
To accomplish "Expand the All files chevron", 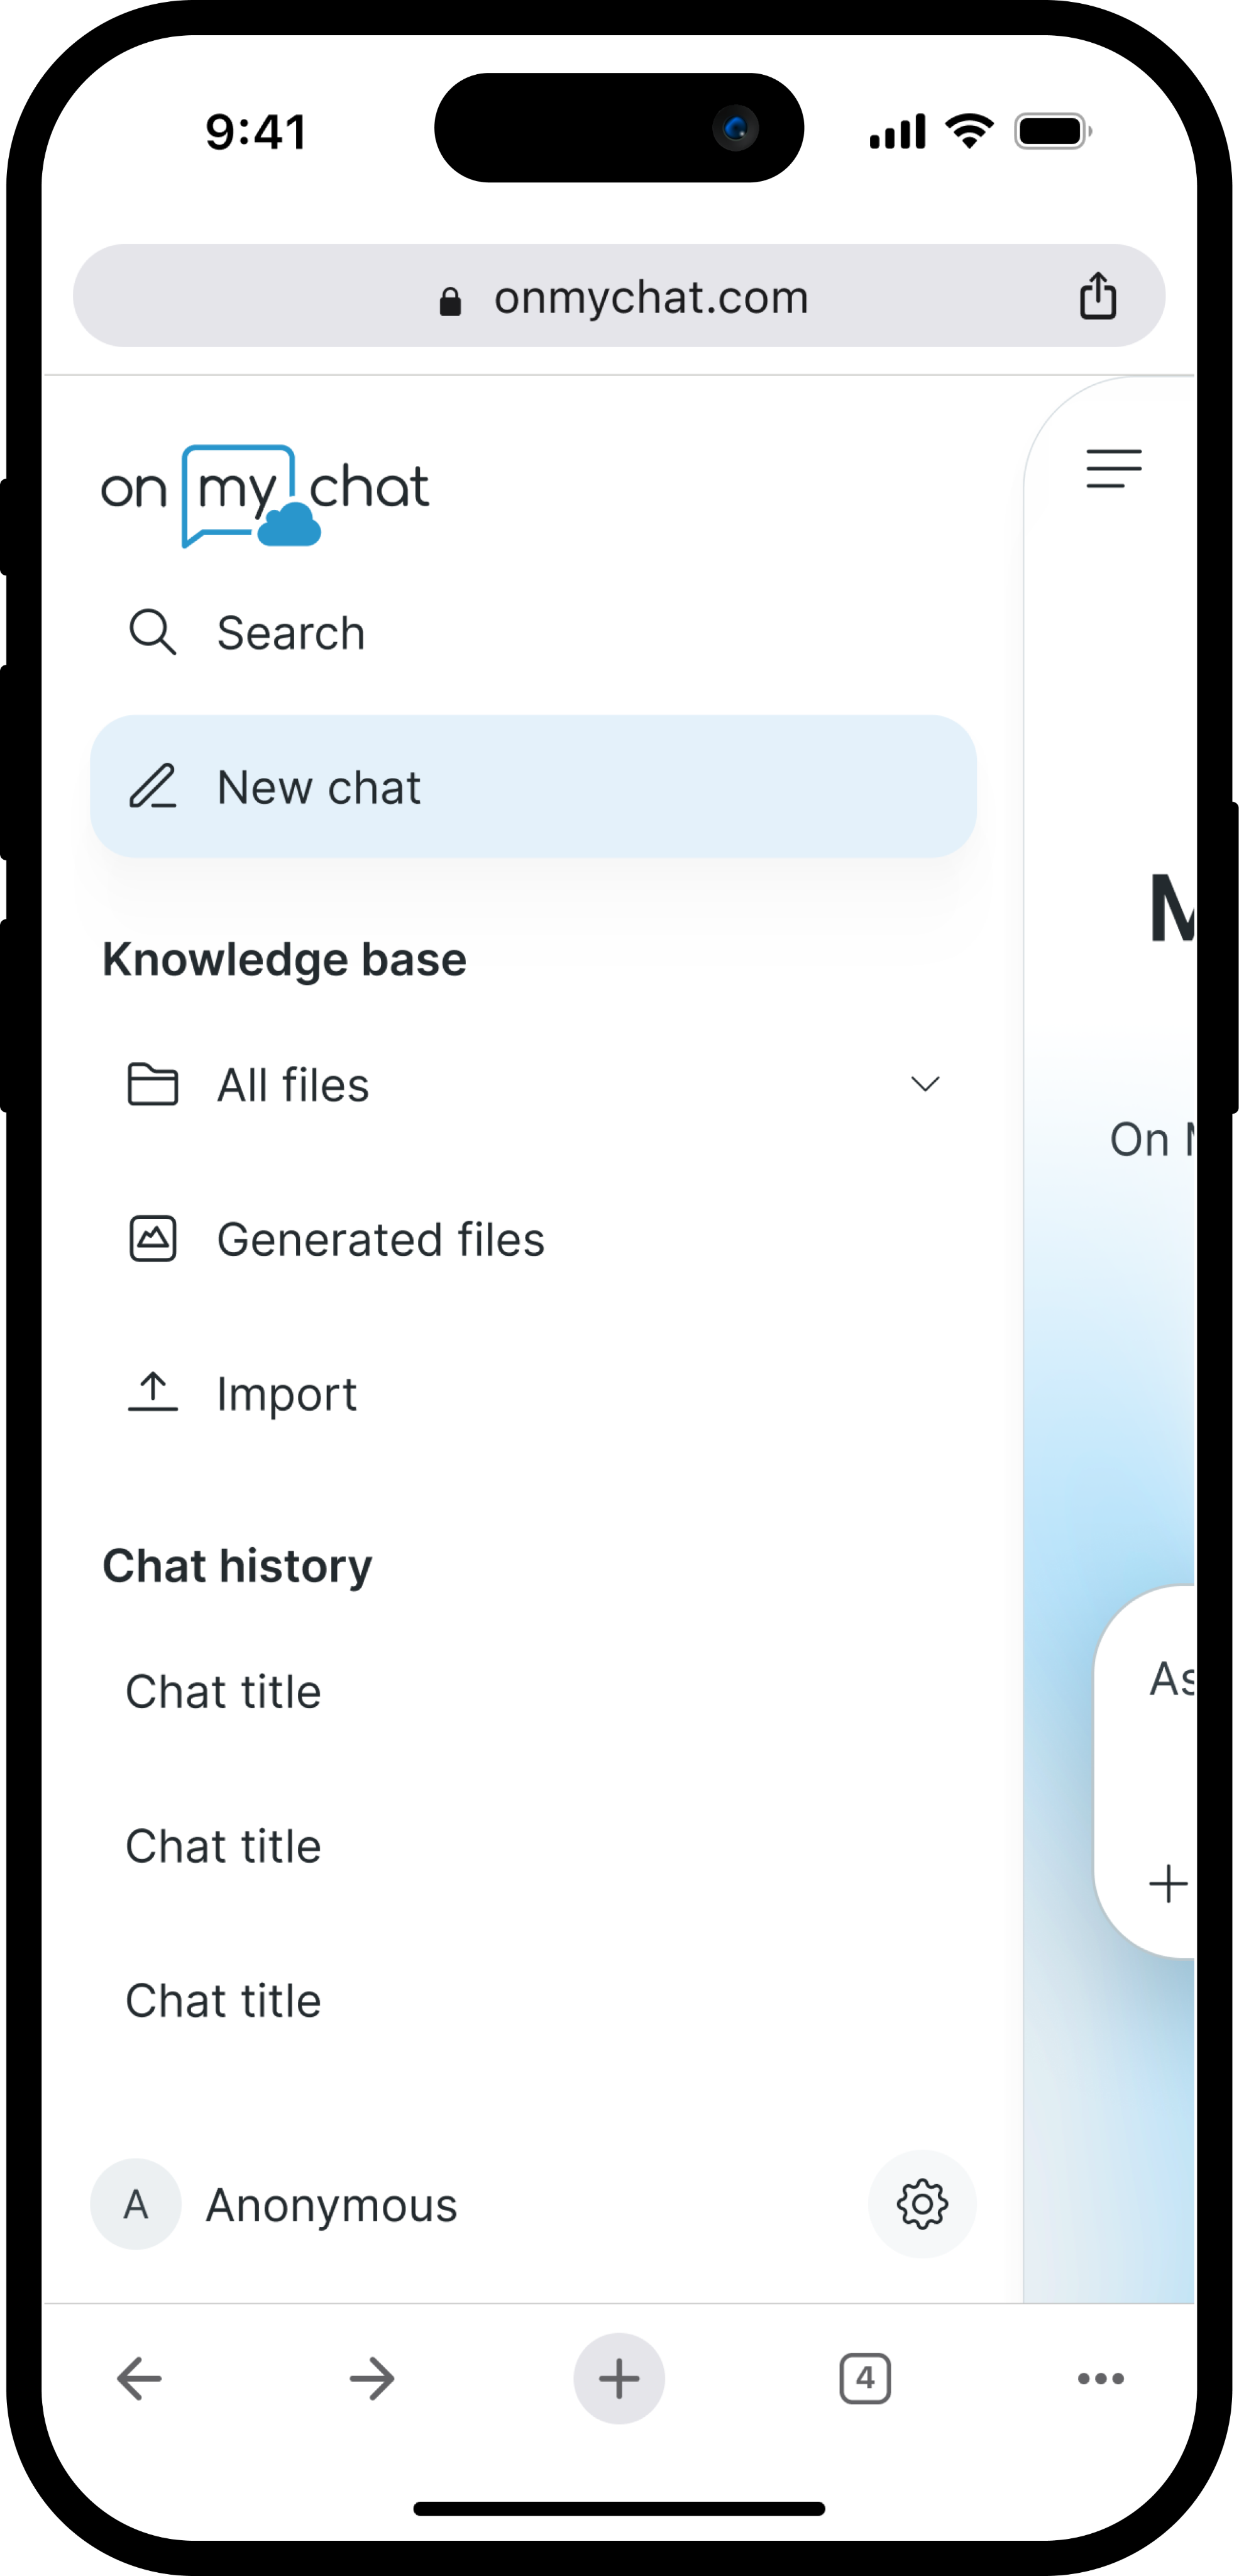I will pyautogui.click(x=925, y=1084).
